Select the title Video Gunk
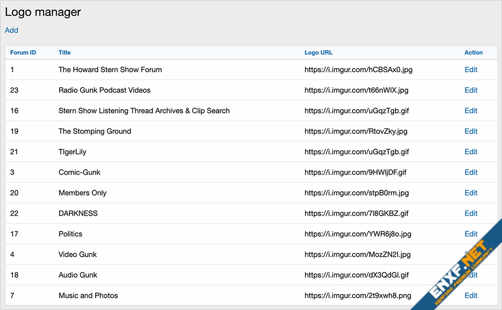This screenshot has height=310, width=502. tap(78, 254)
